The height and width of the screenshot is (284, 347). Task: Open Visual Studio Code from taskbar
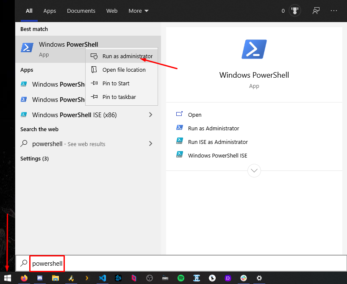103,278
